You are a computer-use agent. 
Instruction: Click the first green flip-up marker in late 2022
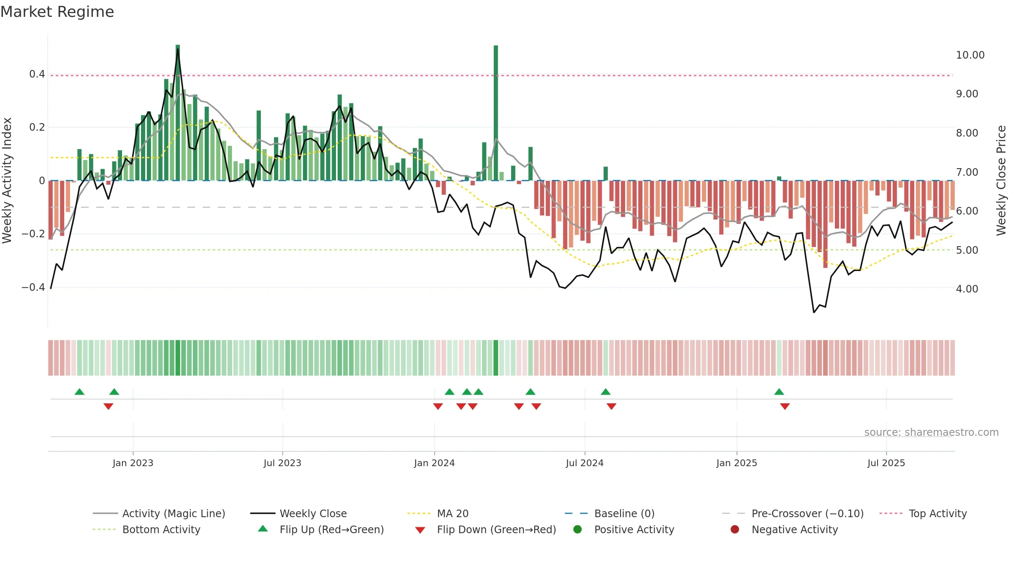click(x=79, y=392)
